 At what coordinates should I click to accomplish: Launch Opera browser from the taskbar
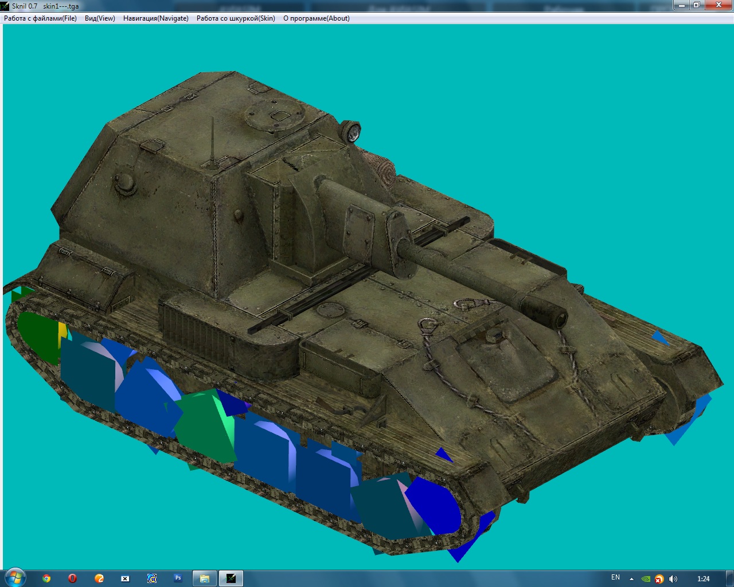72,578
